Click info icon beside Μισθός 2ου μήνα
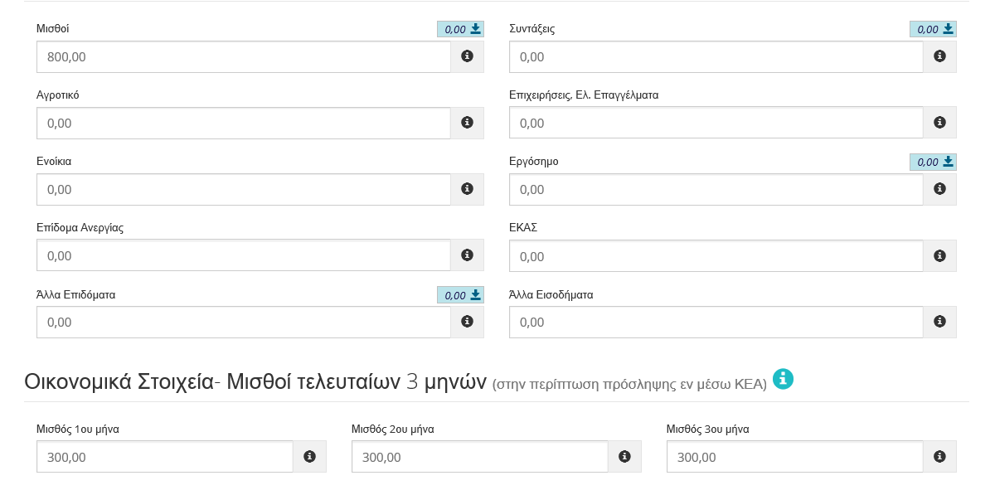This screenshot has height=495, width=995. (x=624, y=457)
